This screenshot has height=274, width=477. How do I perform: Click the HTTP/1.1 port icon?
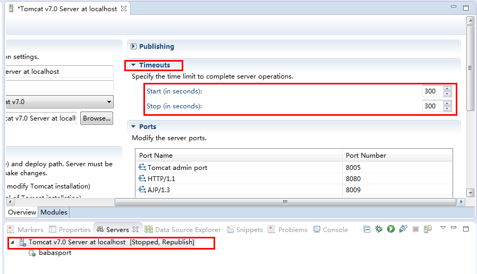142,178
